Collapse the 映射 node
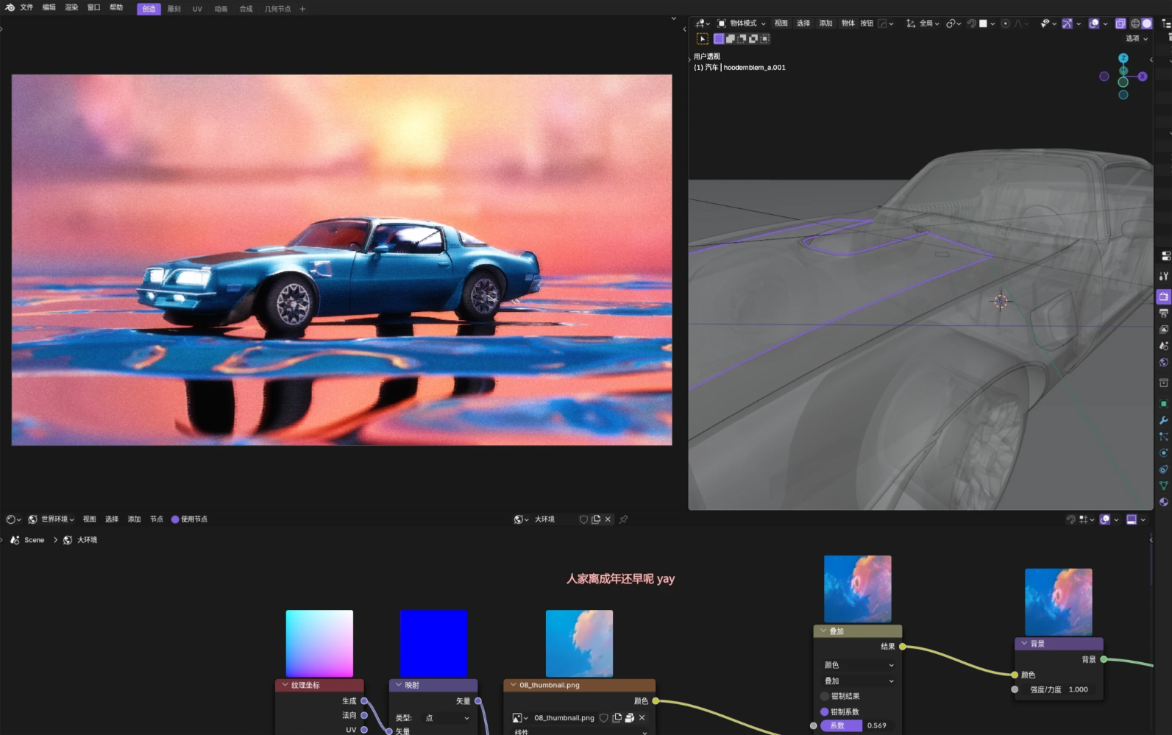The image size is (1172, 735). (x=399, y=685)
